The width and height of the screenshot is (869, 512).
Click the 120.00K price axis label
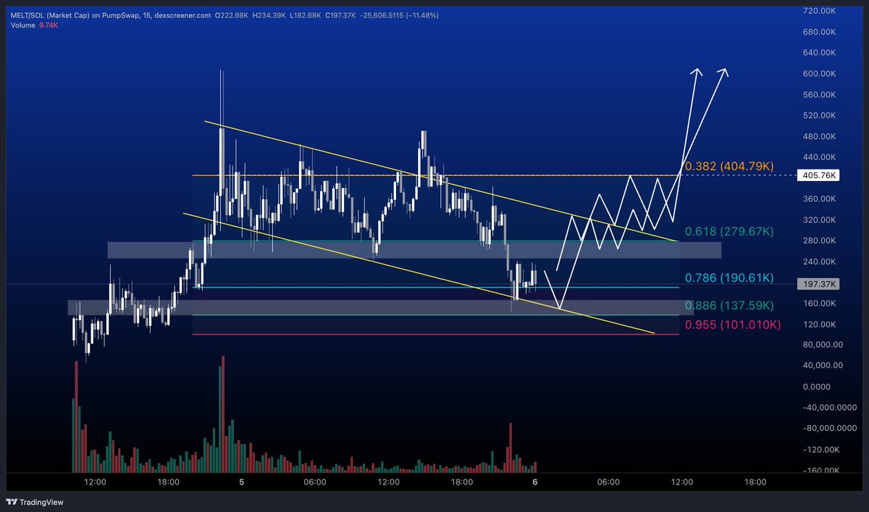(x=820, y=324)
